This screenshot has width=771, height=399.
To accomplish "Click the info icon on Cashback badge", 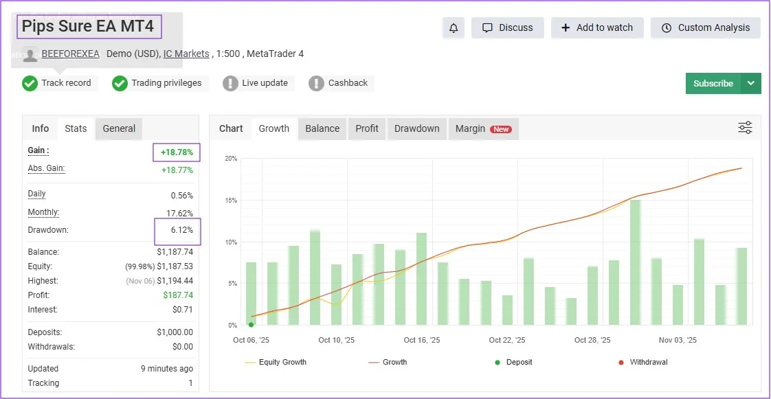I will 317,83.
